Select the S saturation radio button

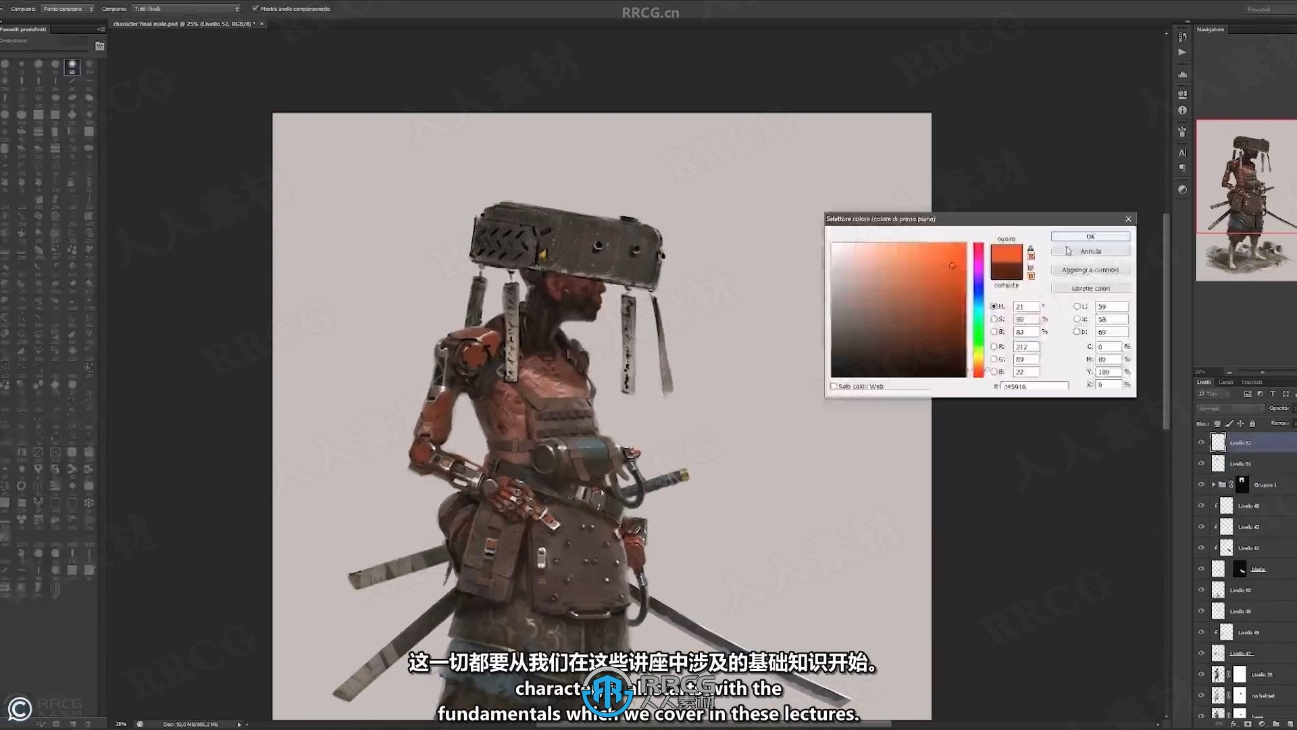pyautogui.click(x=994, y=319)
